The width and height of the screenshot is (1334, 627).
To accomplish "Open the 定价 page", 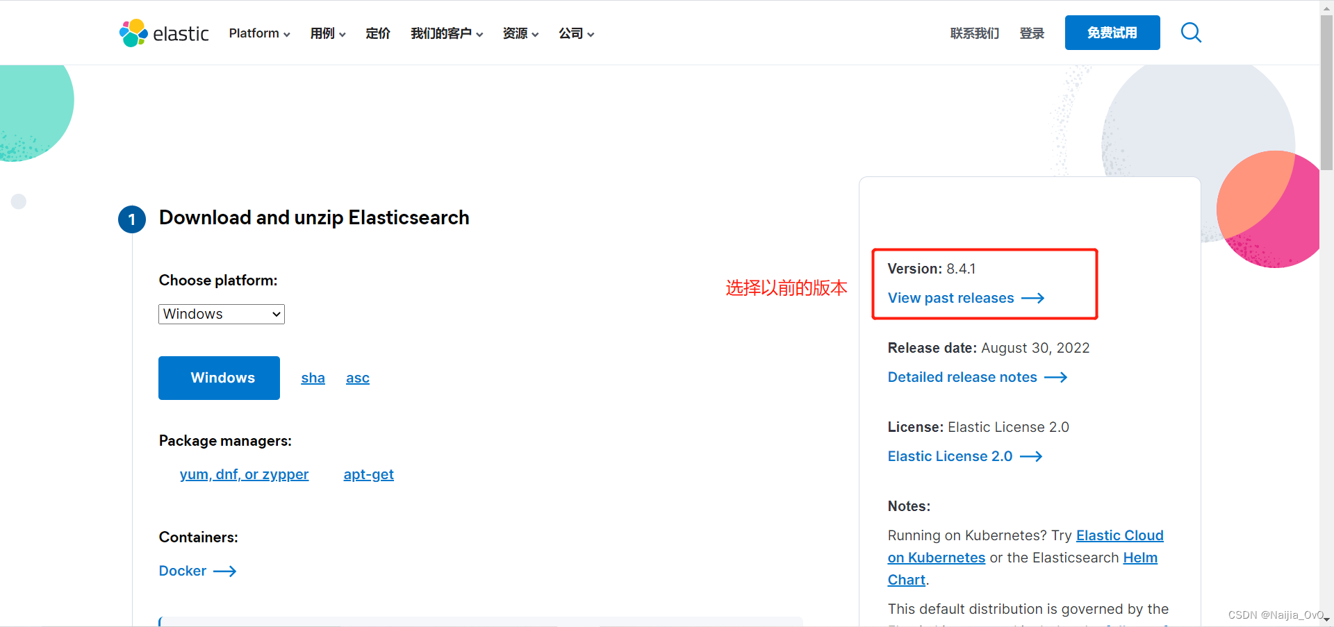I will point(378,33).
